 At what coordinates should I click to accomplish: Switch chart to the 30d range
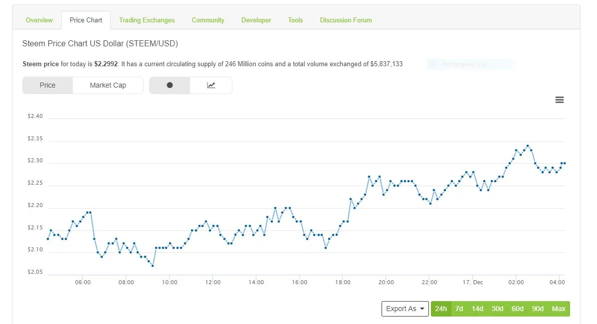tap(497, 309)
